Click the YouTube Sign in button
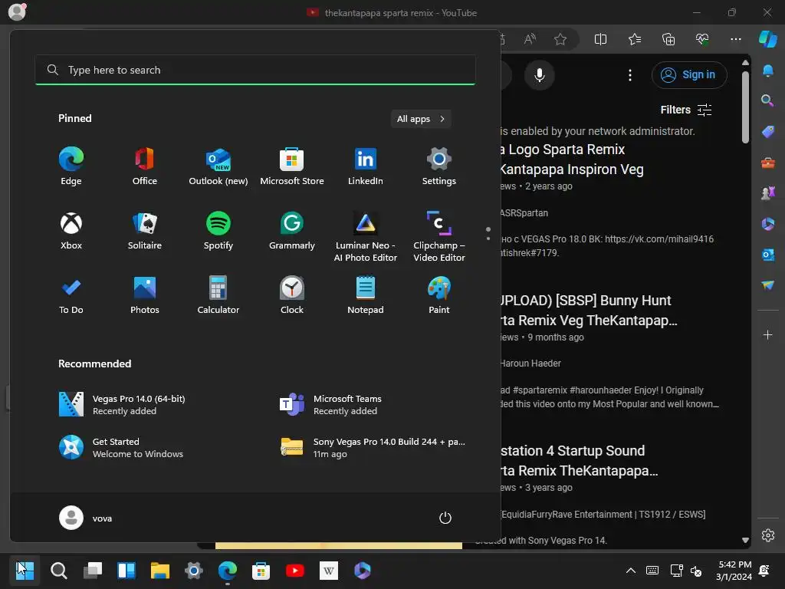Screen dimensions: 785x589 pos(689,74)
